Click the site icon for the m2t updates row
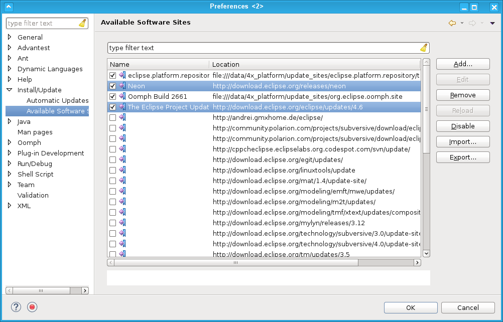503x322 pixels. (x=122, y=202)
